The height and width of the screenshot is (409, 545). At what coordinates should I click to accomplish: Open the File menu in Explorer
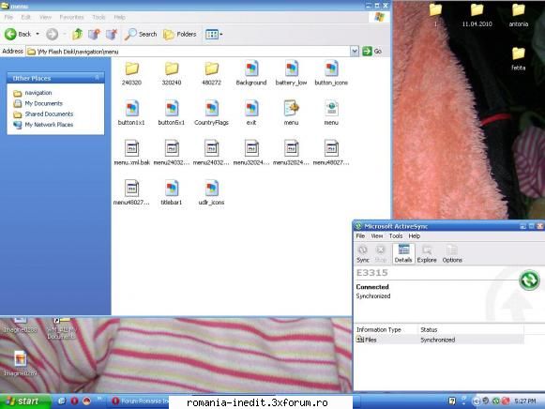coord(8,17)
